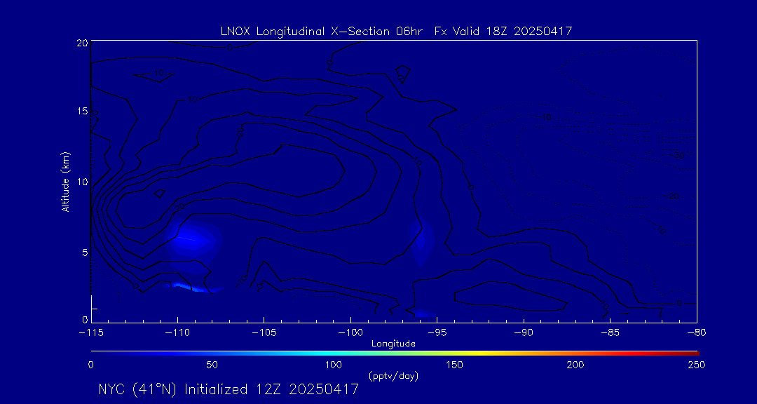Click the altitude axis tick label 5

tap(85, 252)
